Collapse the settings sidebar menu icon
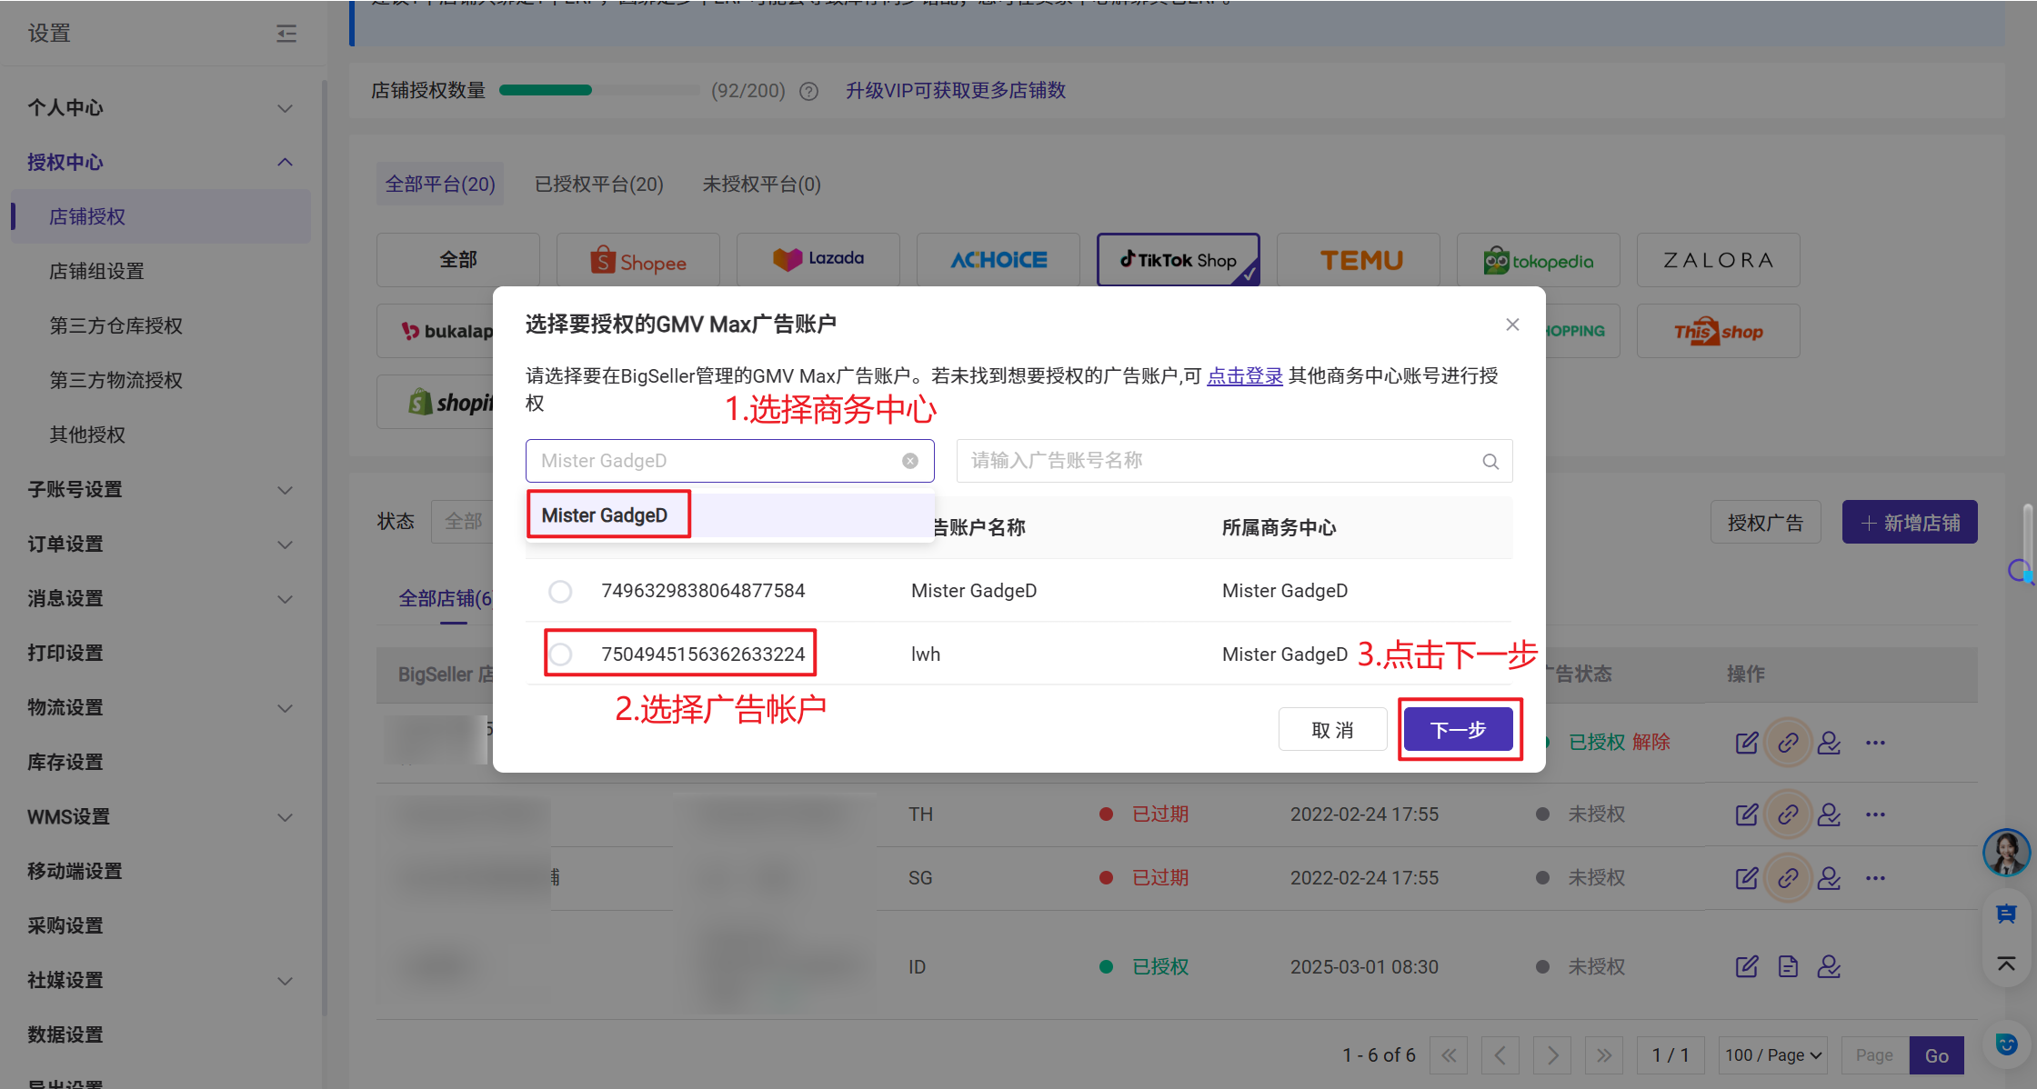Viewport: 2037px width, 1089px height. click(x=286, y=34)
